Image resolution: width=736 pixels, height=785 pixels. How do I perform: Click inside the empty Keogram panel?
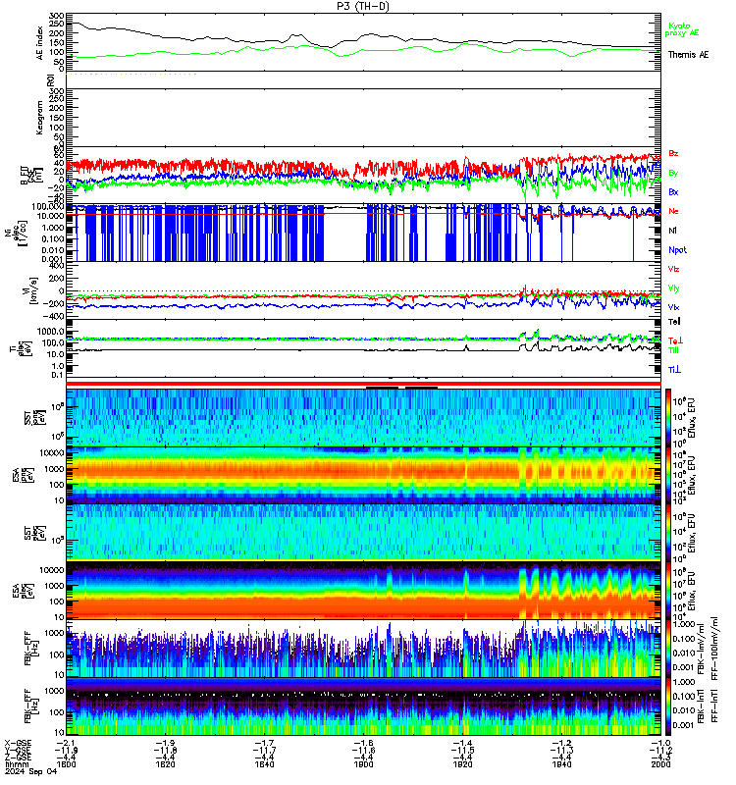363,117
